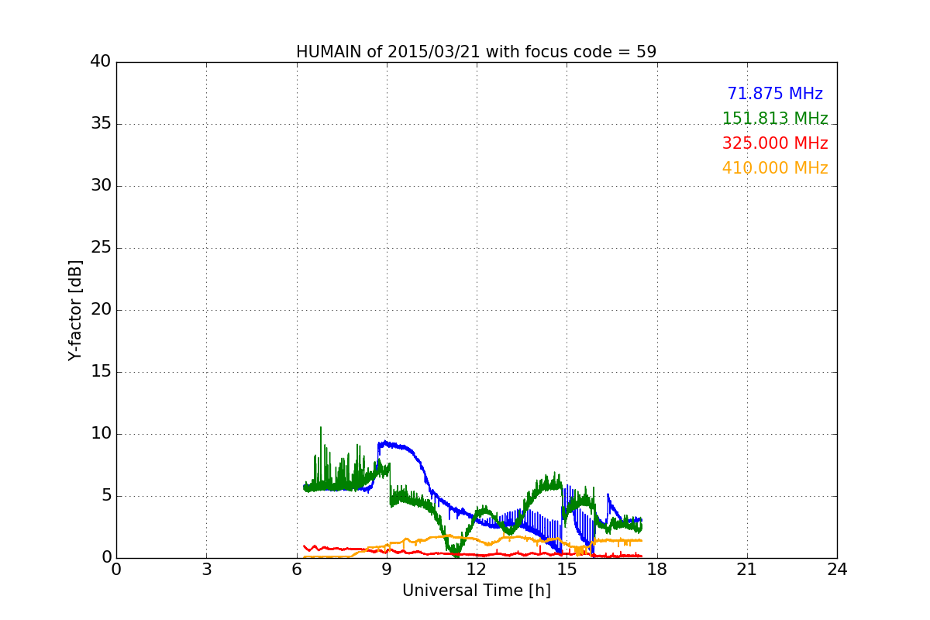Click the y-axis tick label 20
Viewport: 930px width, 620px height.
coord(100,310)
